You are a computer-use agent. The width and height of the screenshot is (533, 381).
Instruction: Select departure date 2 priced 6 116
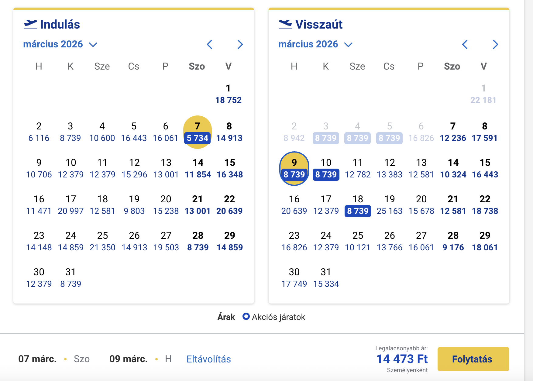click(x=39, y=132)
